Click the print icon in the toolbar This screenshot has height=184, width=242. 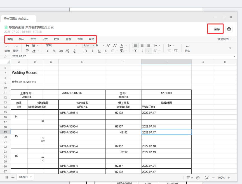[x=27, y=45]
